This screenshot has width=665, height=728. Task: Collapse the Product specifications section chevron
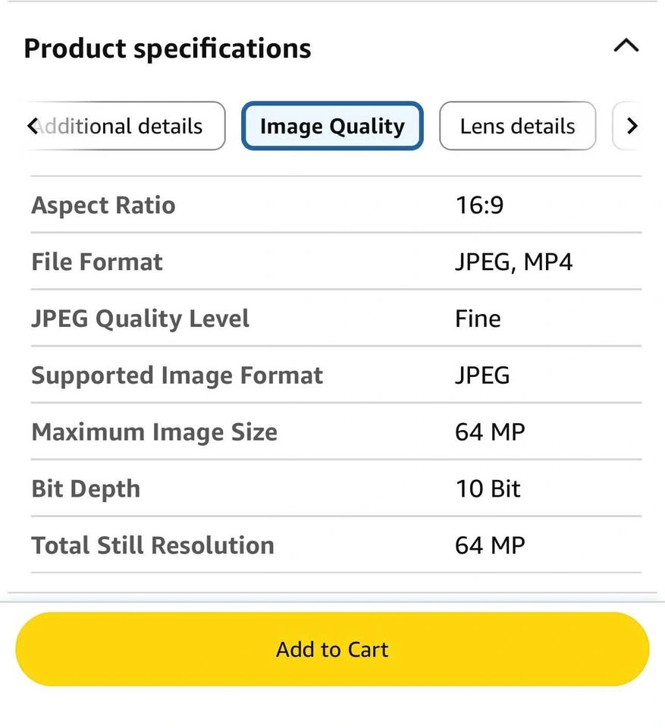point(626,47)
